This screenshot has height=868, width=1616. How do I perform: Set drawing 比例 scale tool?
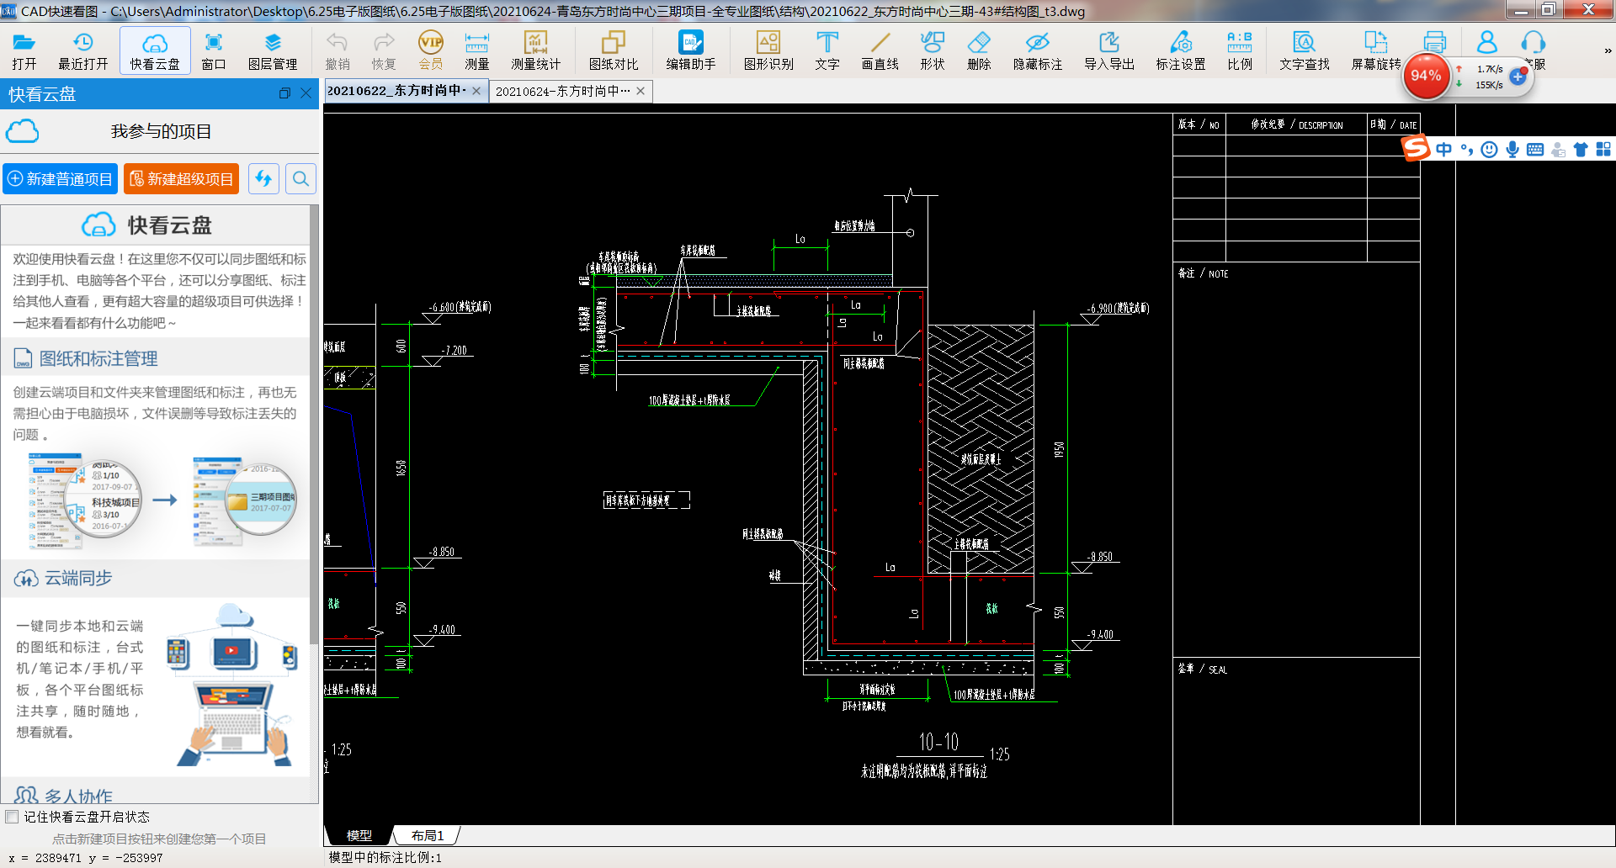point(1240,50)
